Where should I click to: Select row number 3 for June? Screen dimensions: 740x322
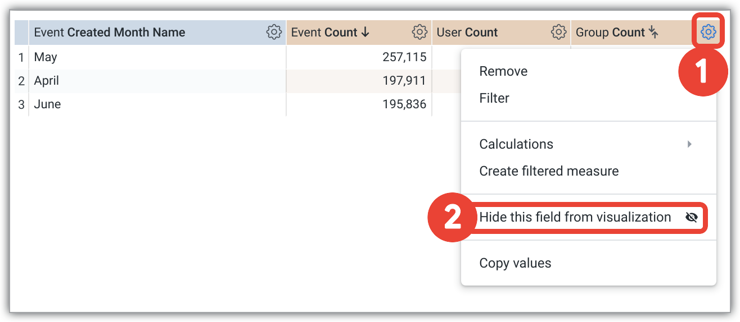tap(21, 105)
